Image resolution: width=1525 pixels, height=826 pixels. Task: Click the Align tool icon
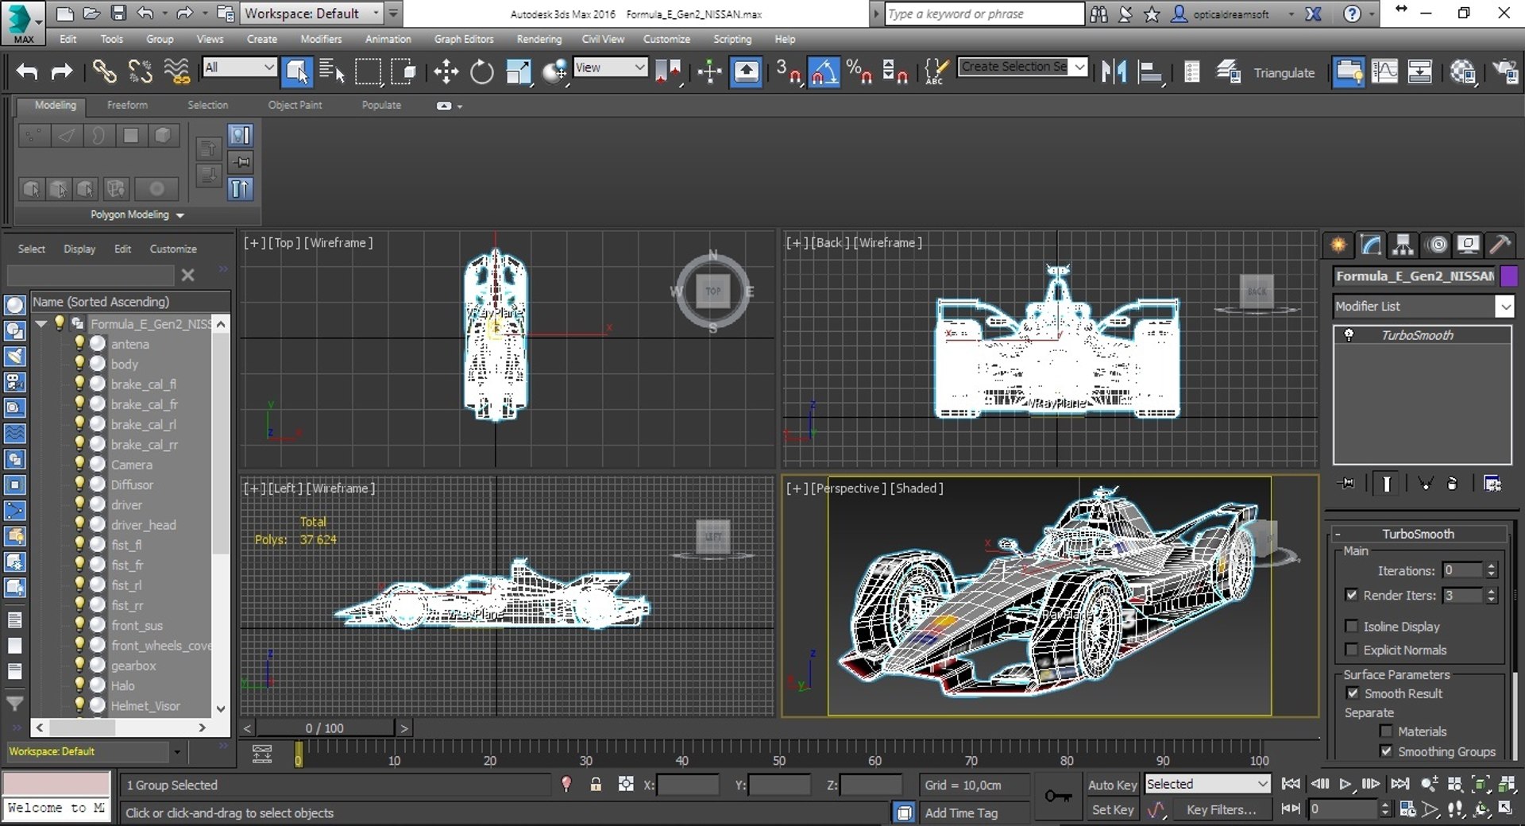tap(1149, 71)
